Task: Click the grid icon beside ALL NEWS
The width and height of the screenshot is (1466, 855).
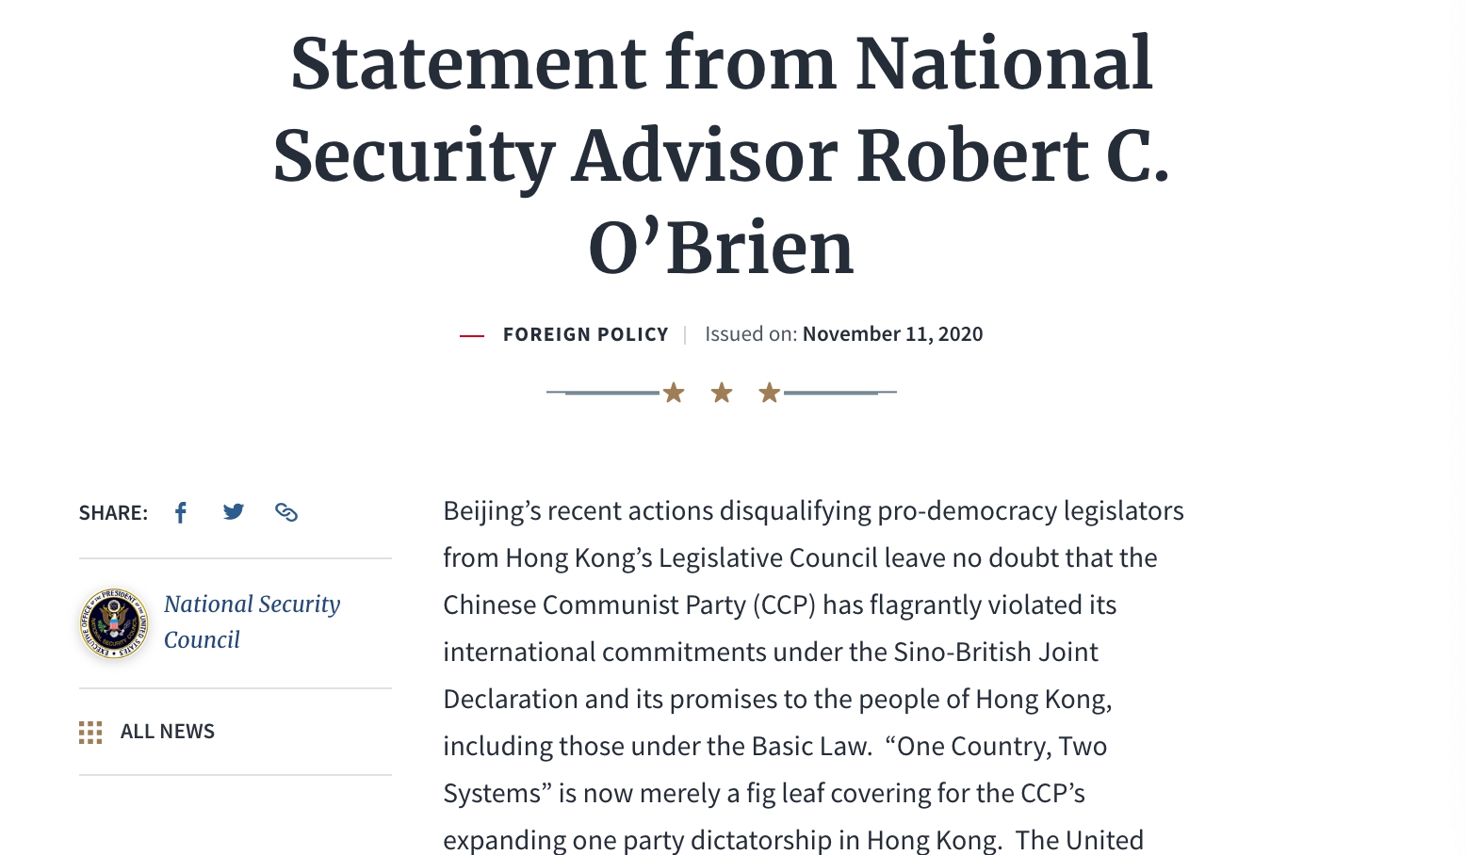Action: pyautogui.click(x=90, y=733)
